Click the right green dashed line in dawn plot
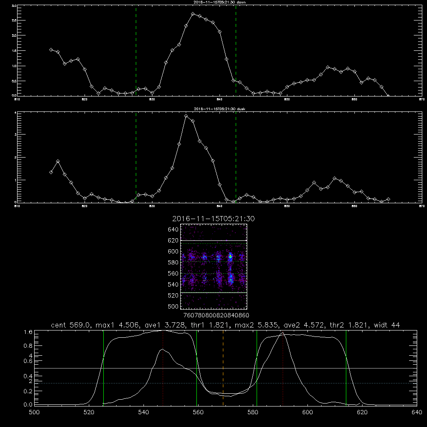The image size is (427, 427). pos(236,50)
